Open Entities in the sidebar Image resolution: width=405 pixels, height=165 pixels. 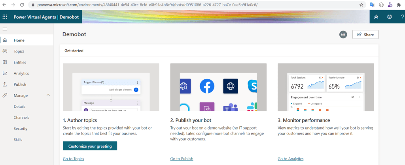click(20, 62)
